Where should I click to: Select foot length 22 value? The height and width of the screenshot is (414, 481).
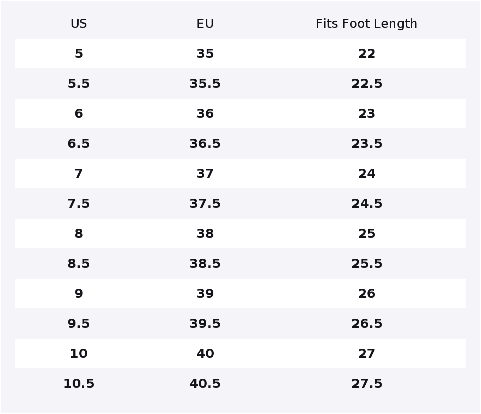(366, 54)
